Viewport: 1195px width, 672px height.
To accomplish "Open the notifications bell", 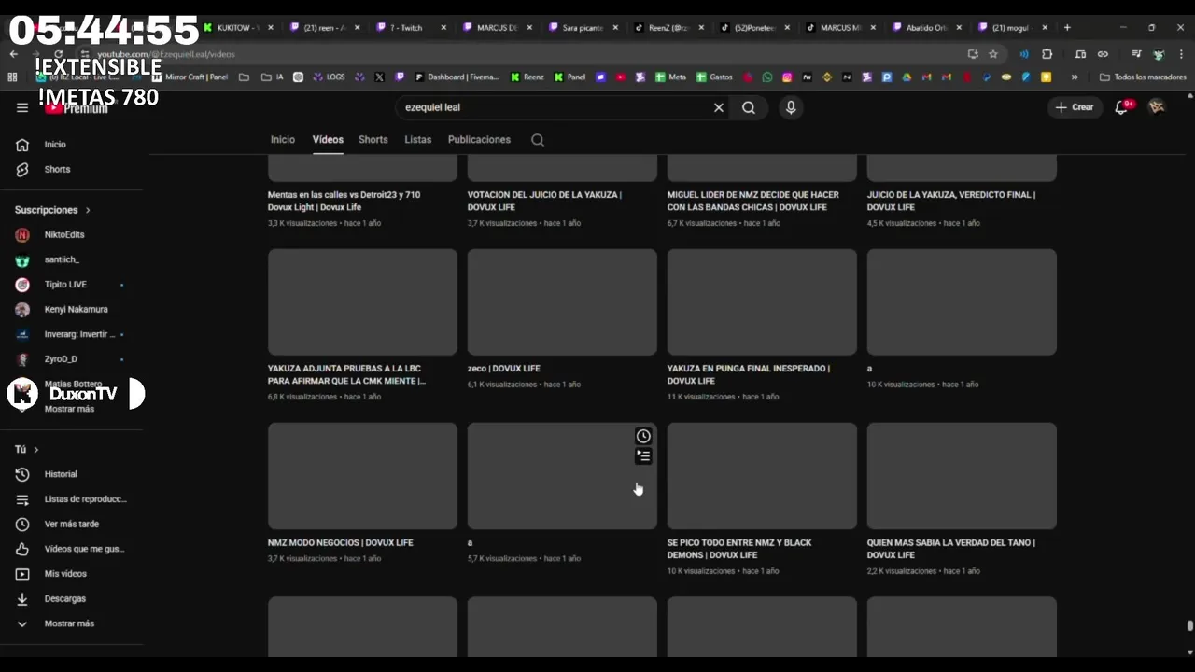I will [x=1122, y=107].
